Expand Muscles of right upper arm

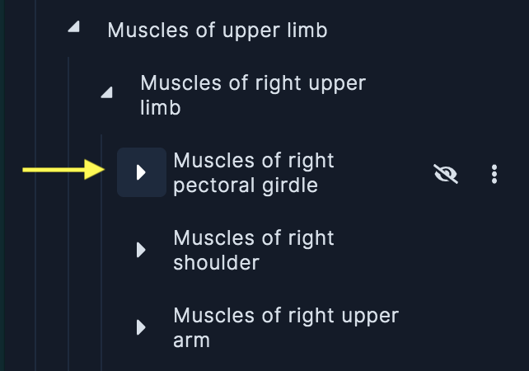pos(141,327)
